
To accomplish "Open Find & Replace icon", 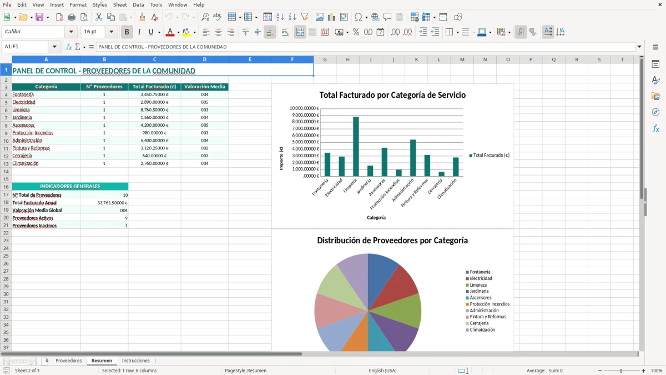I will coord(205,17).
